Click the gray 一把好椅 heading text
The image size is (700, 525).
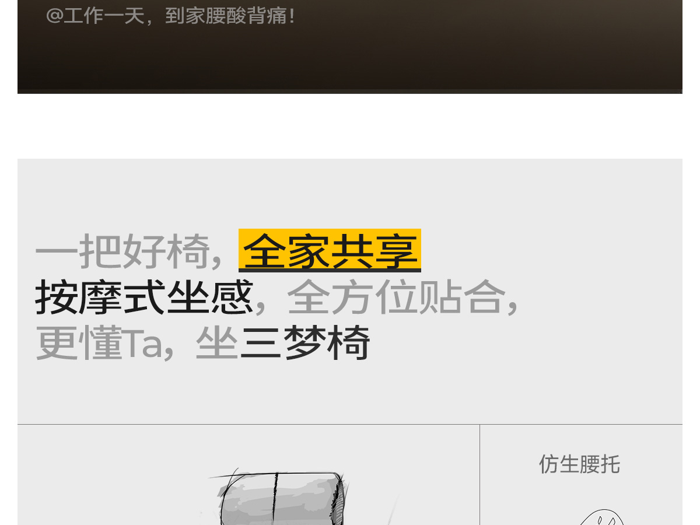pos(123,251)
